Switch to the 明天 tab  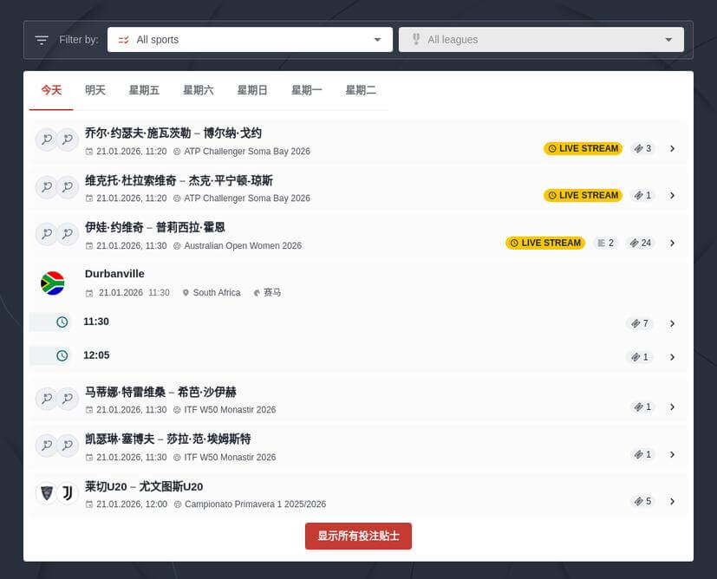pos(95,89)
